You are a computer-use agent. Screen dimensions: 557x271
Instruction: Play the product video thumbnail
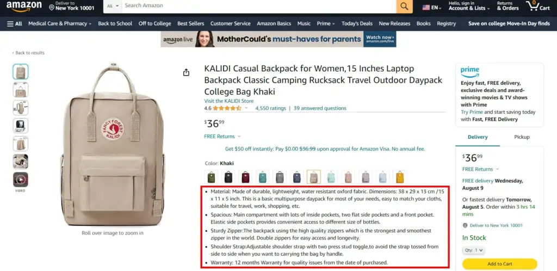[x=20, y=180]
